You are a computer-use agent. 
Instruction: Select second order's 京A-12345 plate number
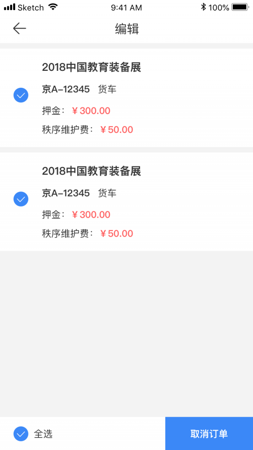pyautogui.click(x=66, y=193)
